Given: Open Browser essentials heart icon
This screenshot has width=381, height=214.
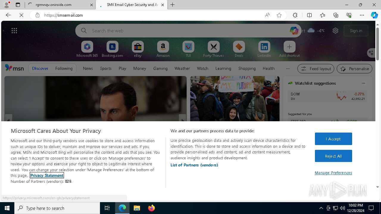Looking at the screenshot, I should click(349, 15).
